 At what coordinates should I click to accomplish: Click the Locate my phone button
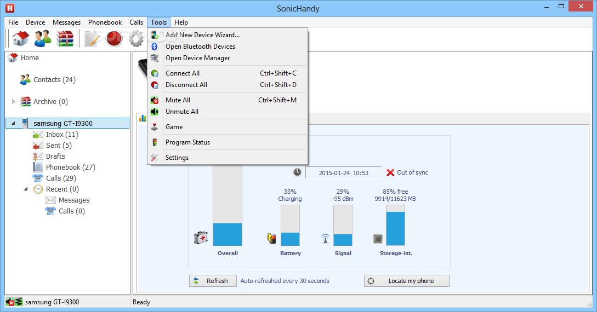407,281
